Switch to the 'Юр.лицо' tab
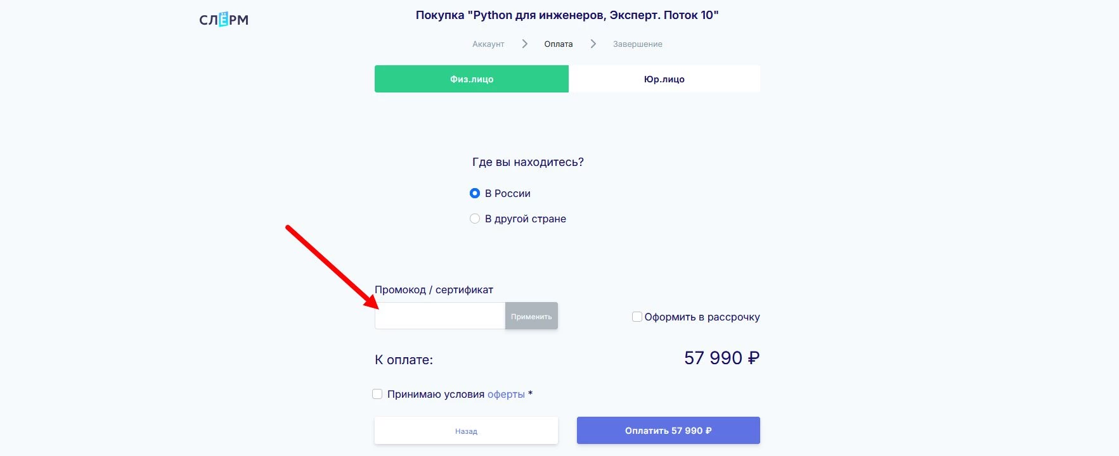1119x456 pixels. (x=663, y=79)
